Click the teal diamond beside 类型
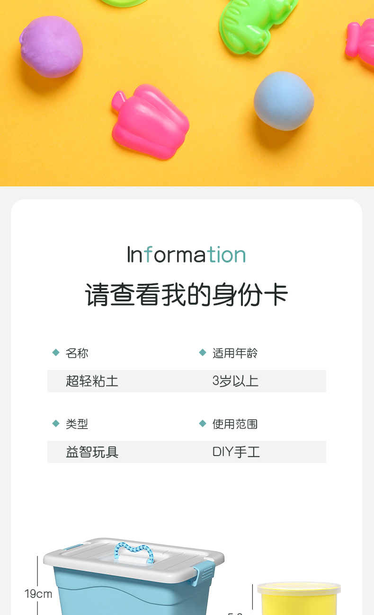This screenshot has height=615, width=374. coord(56,423)
